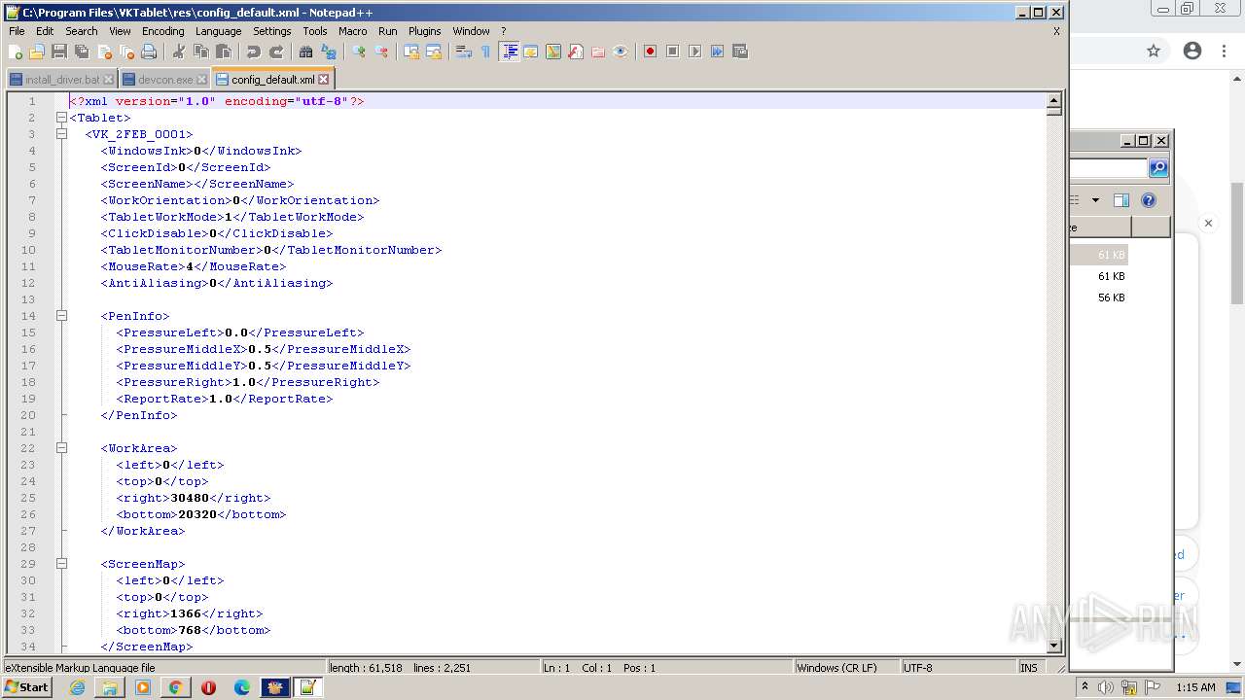Bookmark page star in Chrome window
The image size is (1245, 700).
[1154, 52]
